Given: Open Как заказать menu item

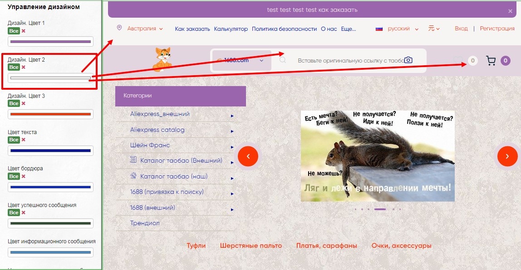Looking at the screenshot, I should coord(192,29).
